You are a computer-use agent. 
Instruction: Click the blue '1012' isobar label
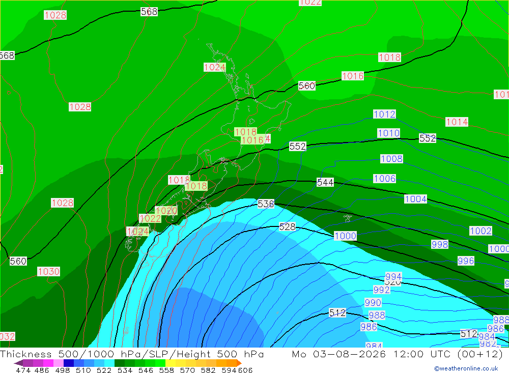point(384,114)
